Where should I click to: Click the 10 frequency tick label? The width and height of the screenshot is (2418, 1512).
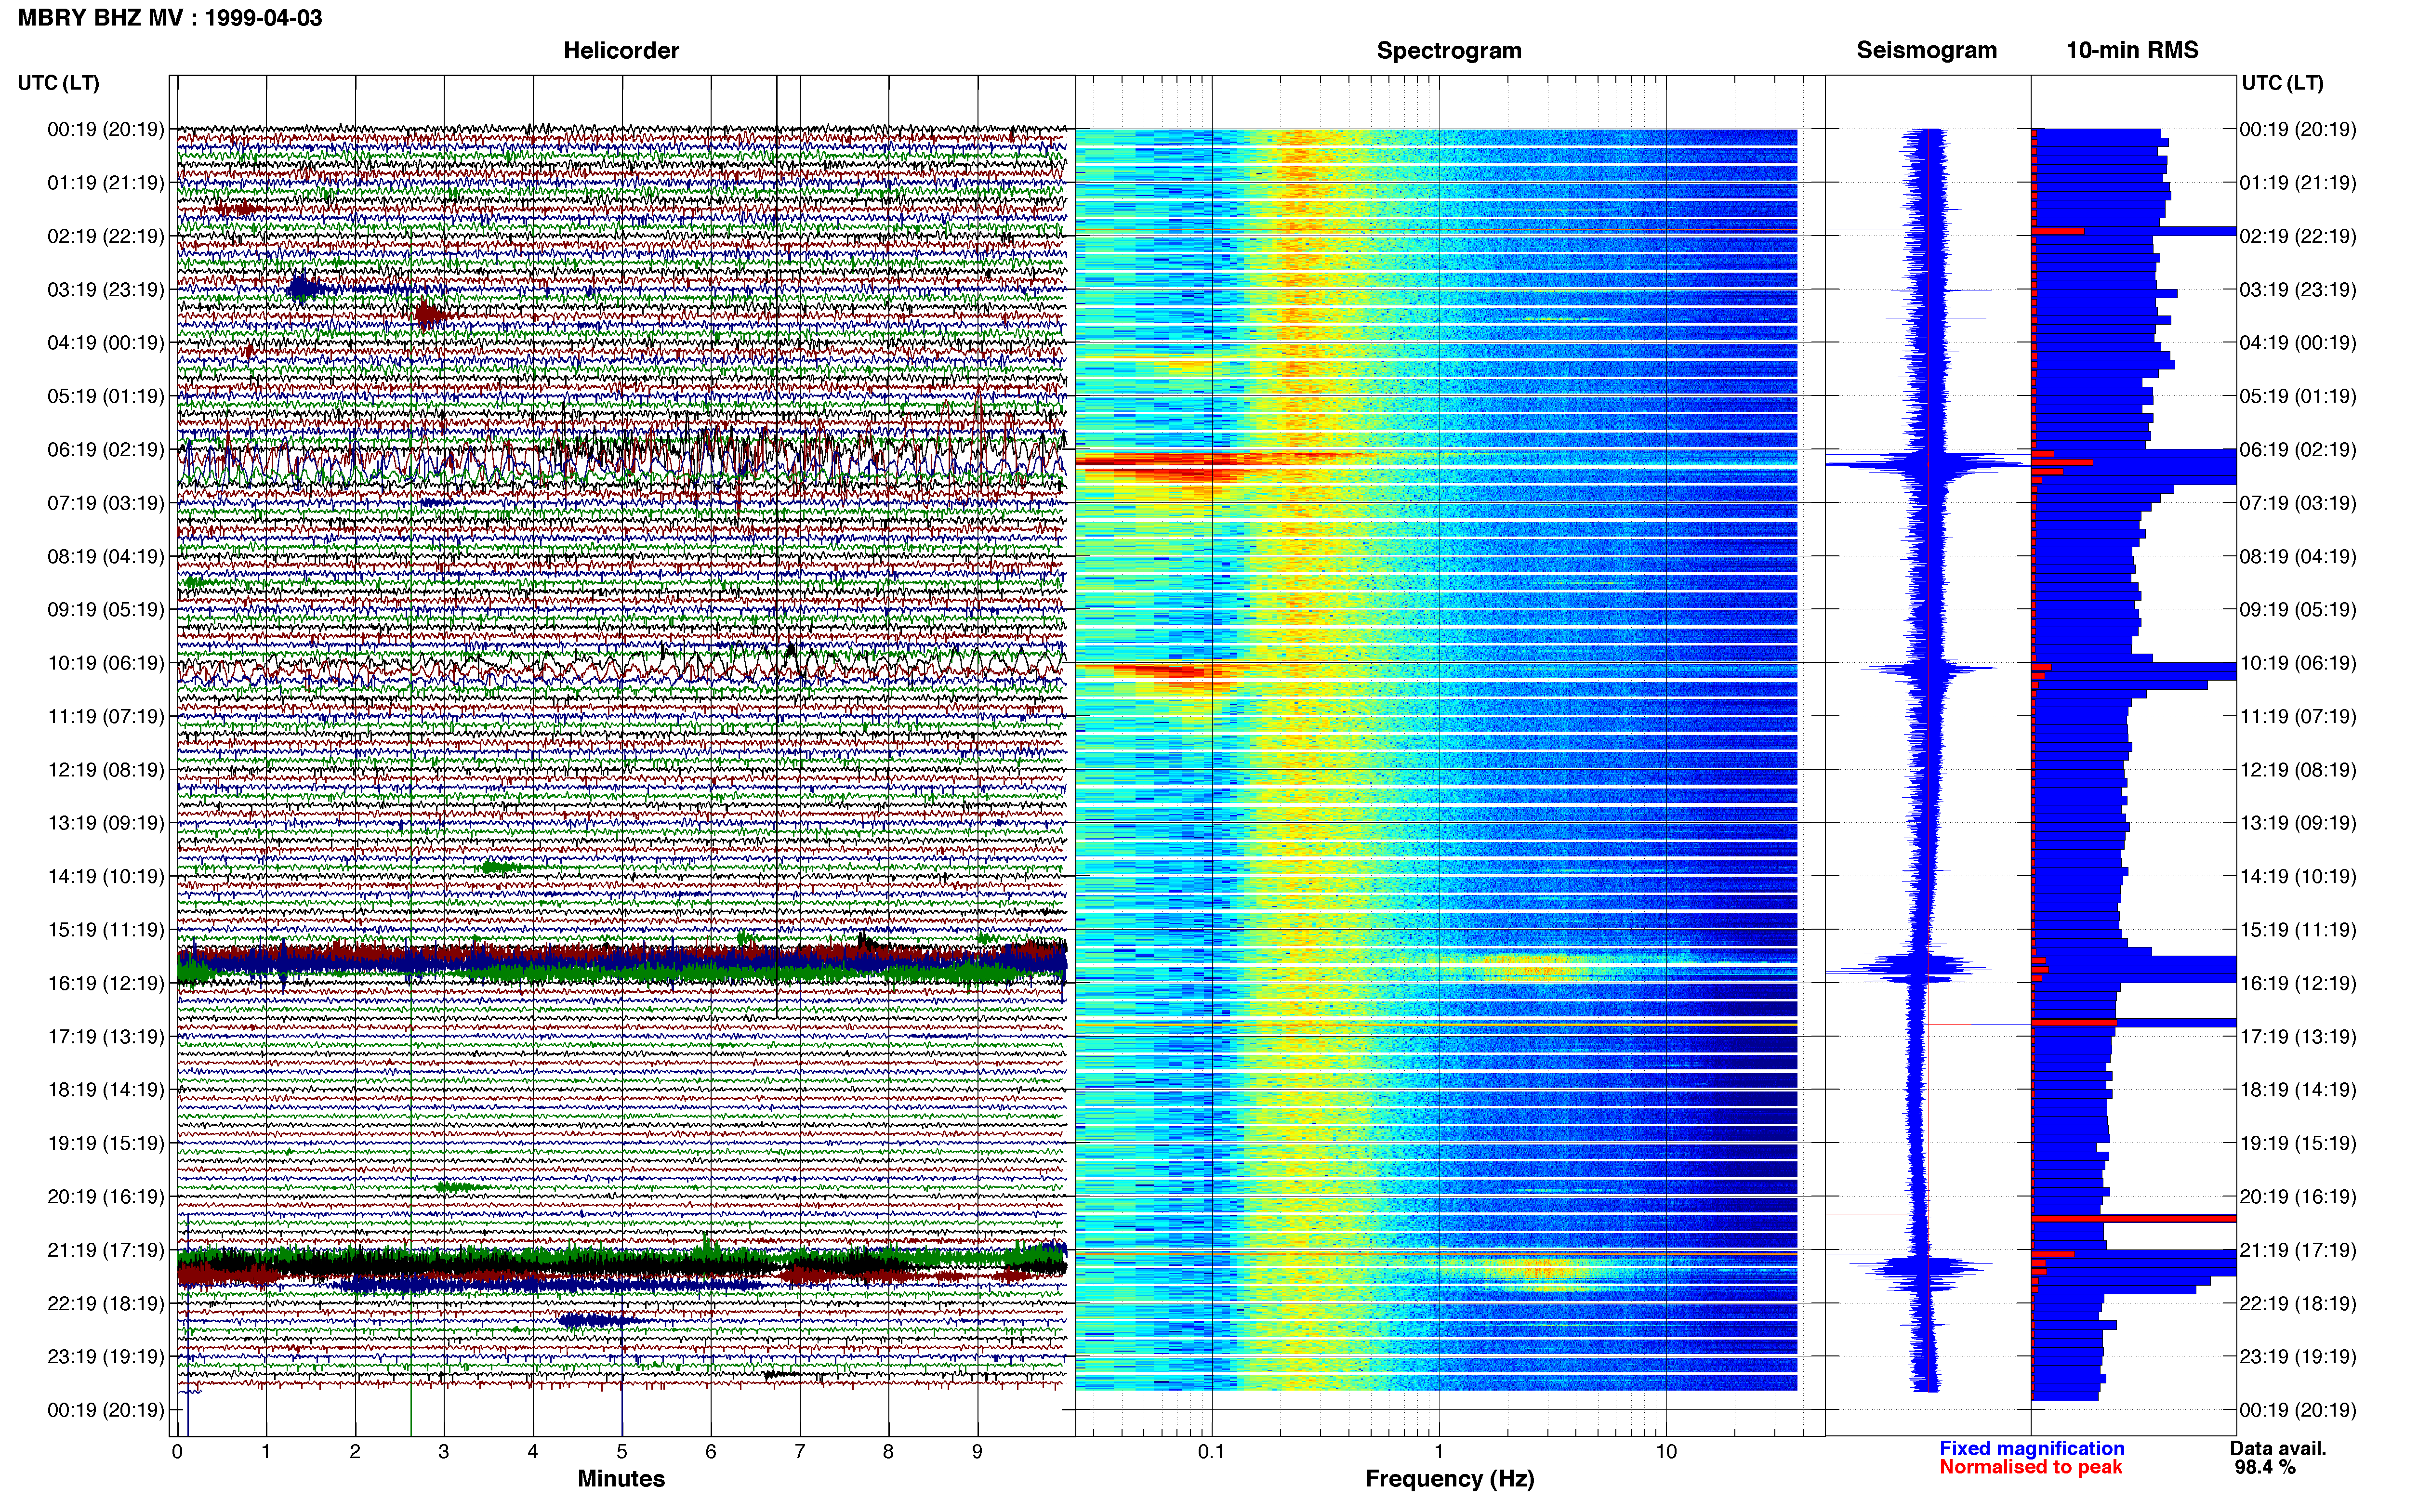(x=1666, y=1452)
